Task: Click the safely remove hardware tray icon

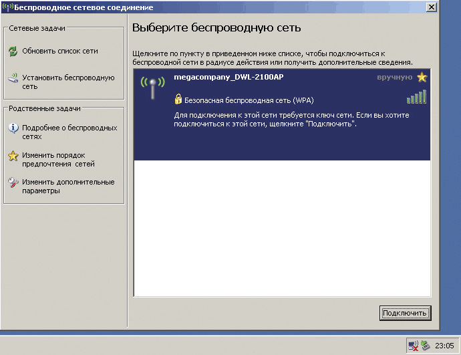Action: pyautogui.click(x=425, y=345)
